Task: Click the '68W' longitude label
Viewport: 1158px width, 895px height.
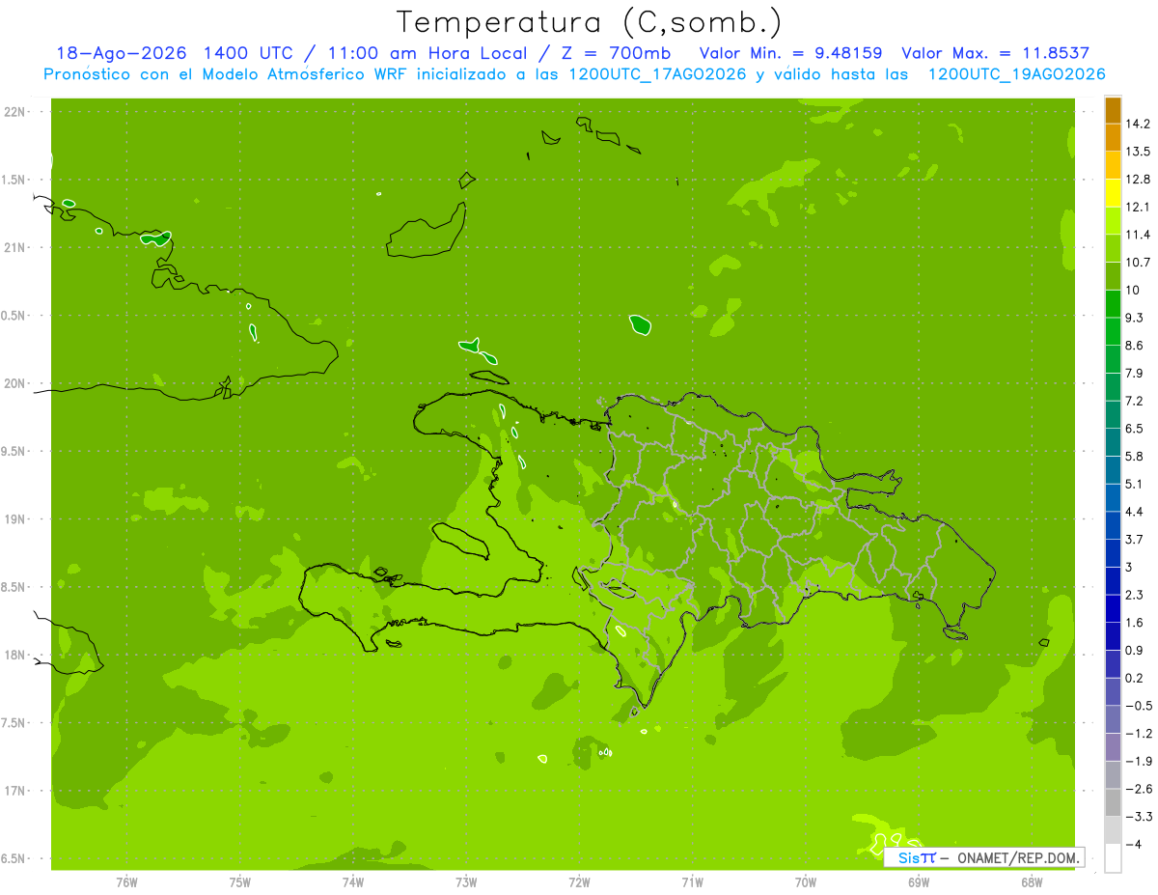Action: [x=1032, y=882]
